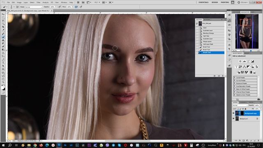
Task: Expand the Levels Presets list
Action: click(235, 78)
